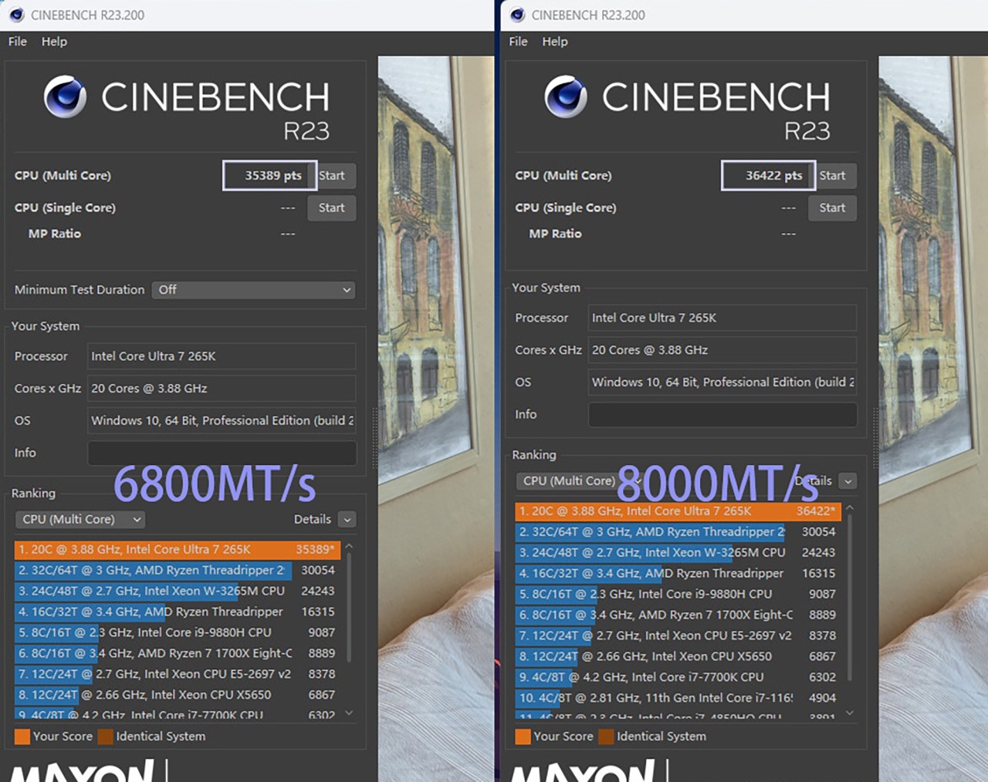Select 35389 score ranking row in left window
Screen dimensions: 988x782
(177, 550)
